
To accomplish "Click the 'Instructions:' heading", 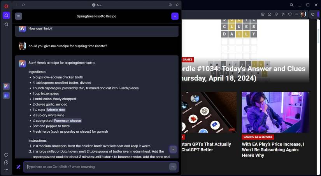I will pyautogui.click(x=38, y=140).
